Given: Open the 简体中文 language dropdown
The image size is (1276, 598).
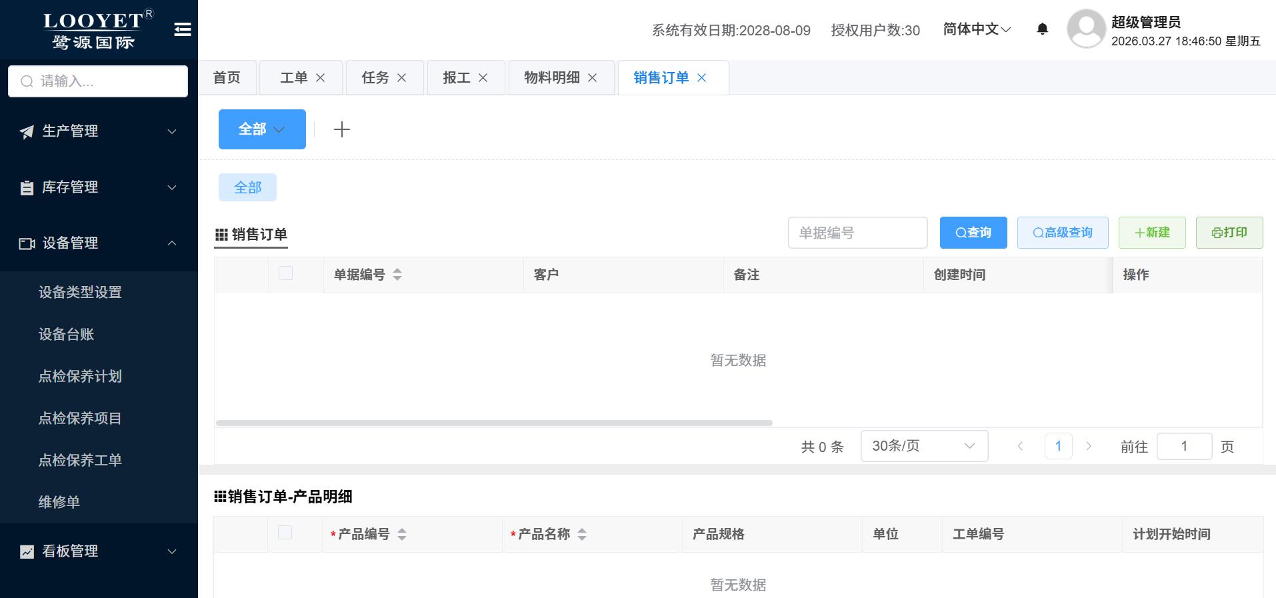Looking at the screenshot, I should 977,29.
